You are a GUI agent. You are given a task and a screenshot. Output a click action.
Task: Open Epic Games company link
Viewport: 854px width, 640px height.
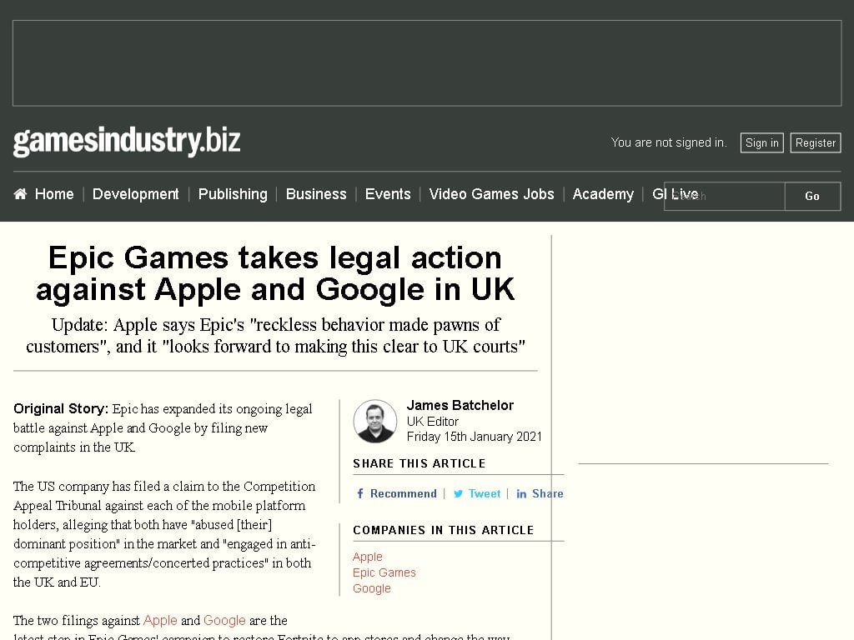tap(384, 572)
